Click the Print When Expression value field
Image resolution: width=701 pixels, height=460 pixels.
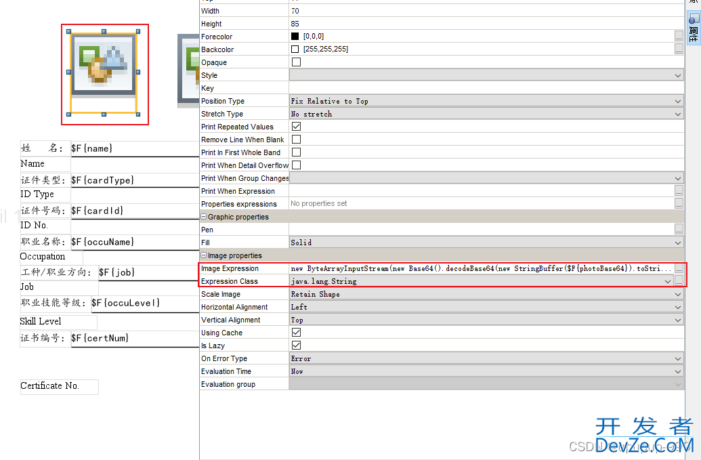click(482, 191)
